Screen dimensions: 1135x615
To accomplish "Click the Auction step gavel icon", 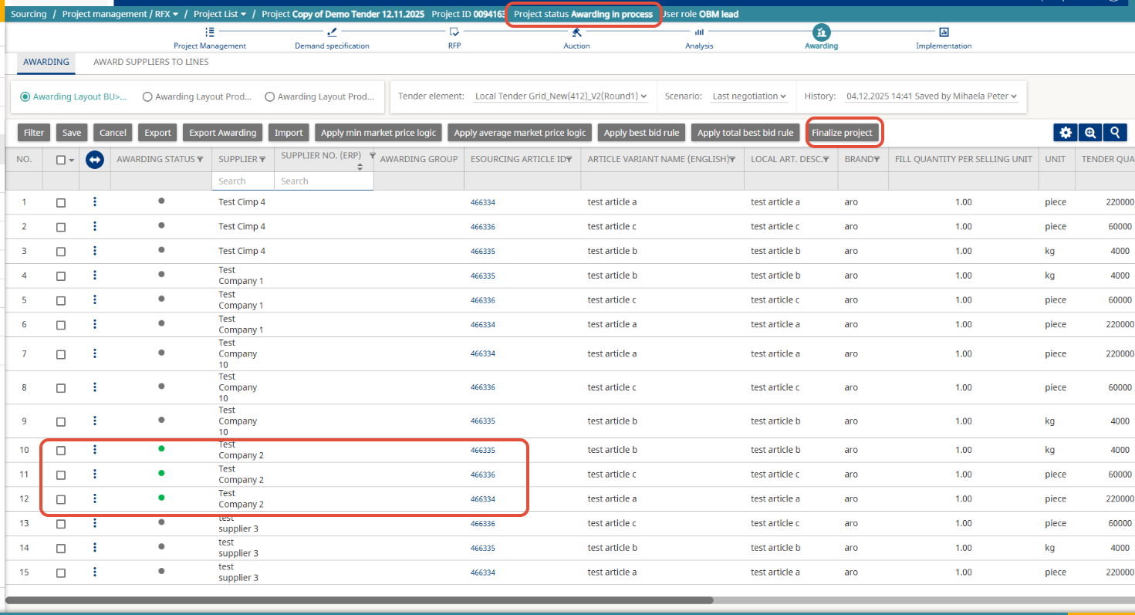I will coord(576,32).
